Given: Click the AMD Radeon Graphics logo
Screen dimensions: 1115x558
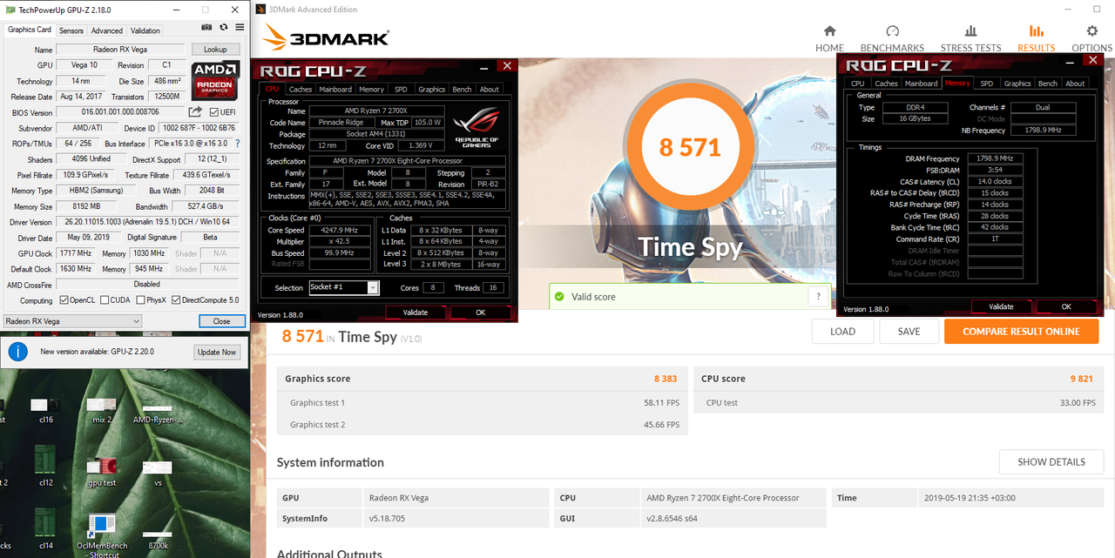Looking at the screenshot, I should (214, 80).
